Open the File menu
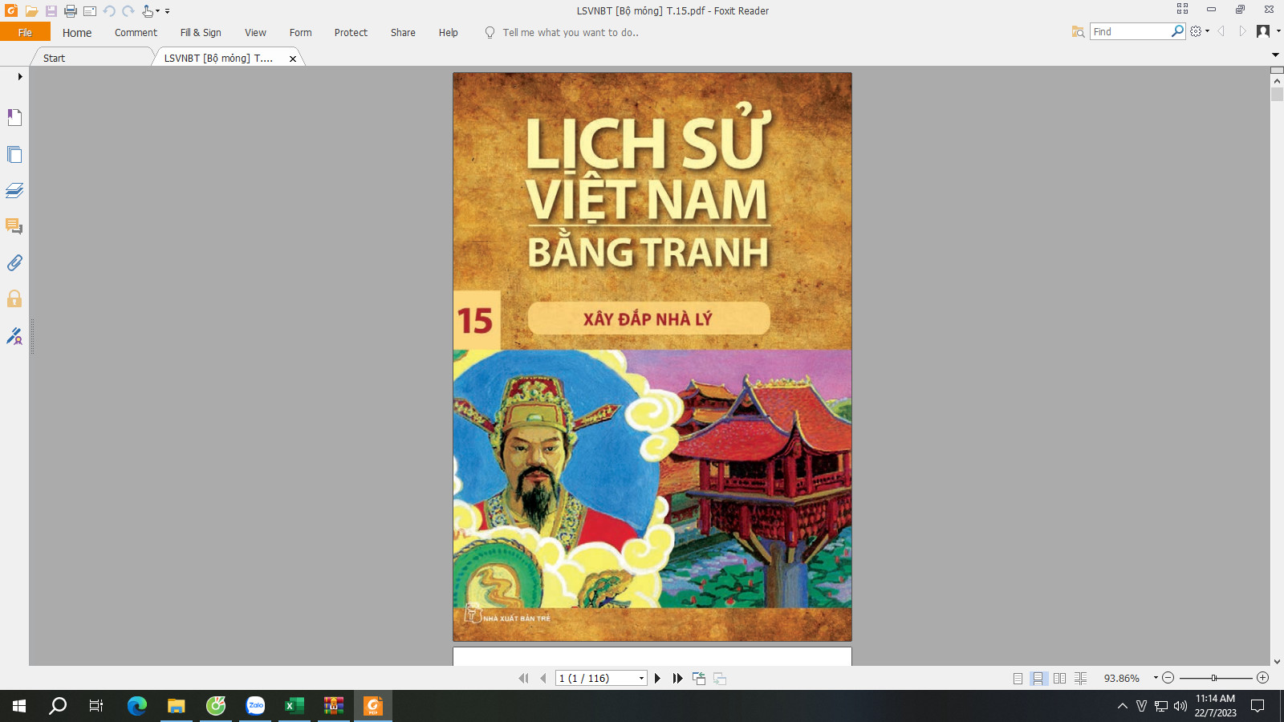 click(25, 32)
